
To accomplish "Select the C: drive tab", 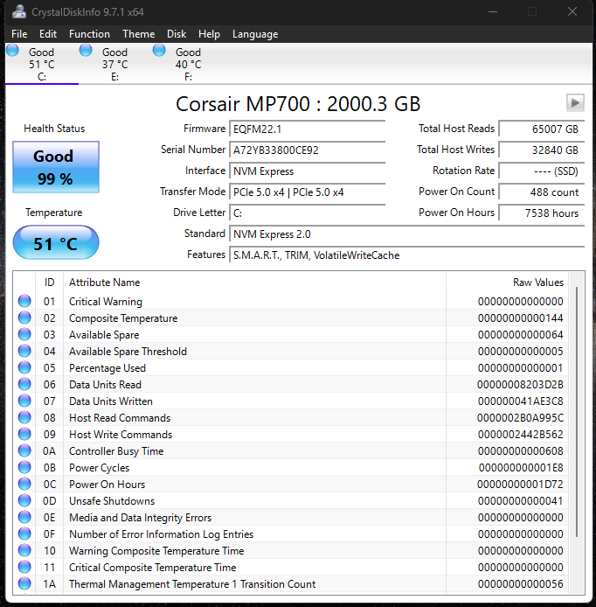I will (x=41, y=64).
